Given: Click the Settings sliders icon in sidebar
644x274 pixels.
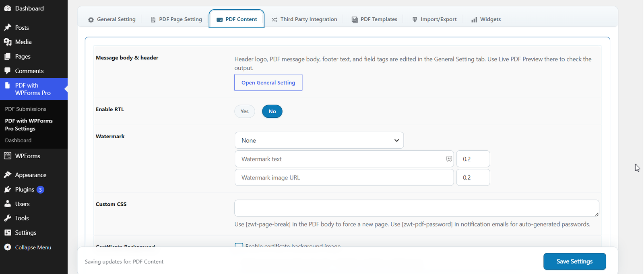Looking at the screenshot, I should [8, 233].
